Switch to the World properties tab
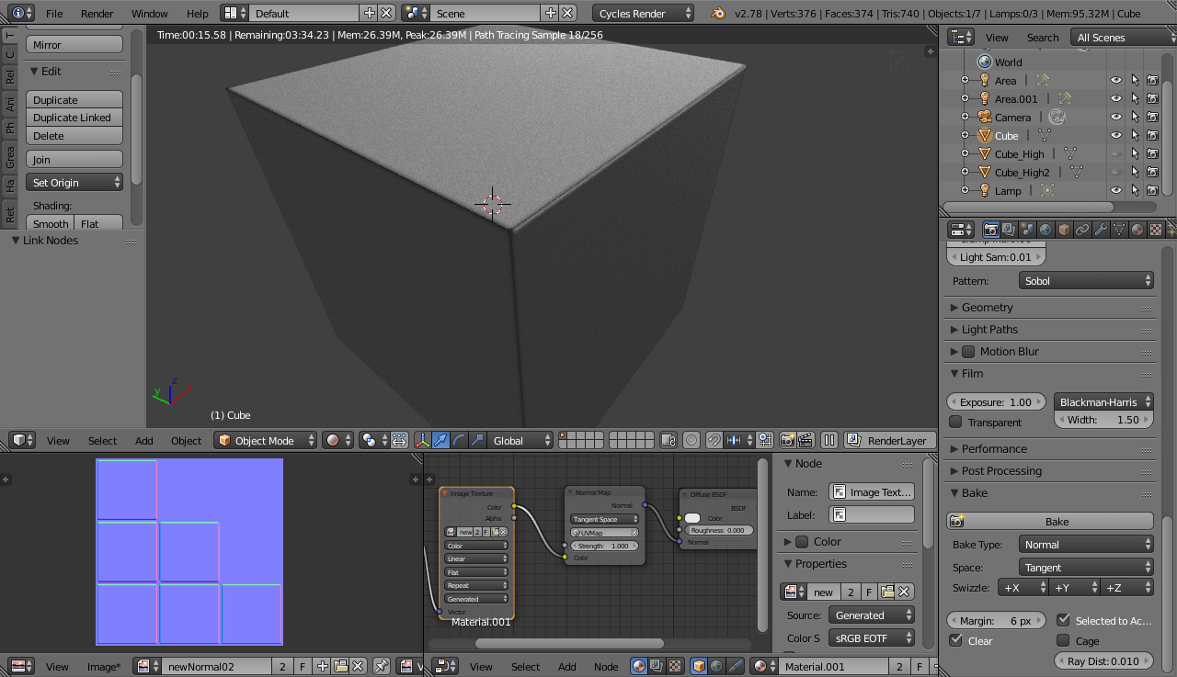The image size is (1177, 677). 1046,230
